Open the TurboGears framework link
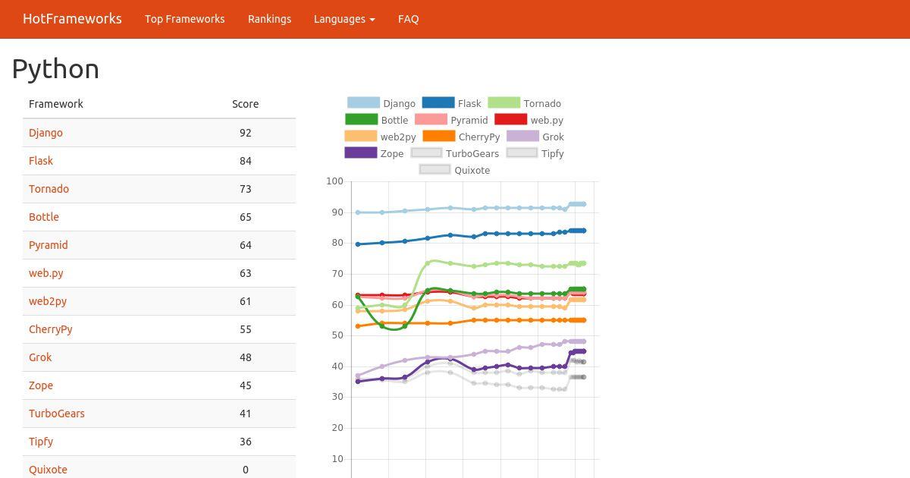 click(57, 414)
